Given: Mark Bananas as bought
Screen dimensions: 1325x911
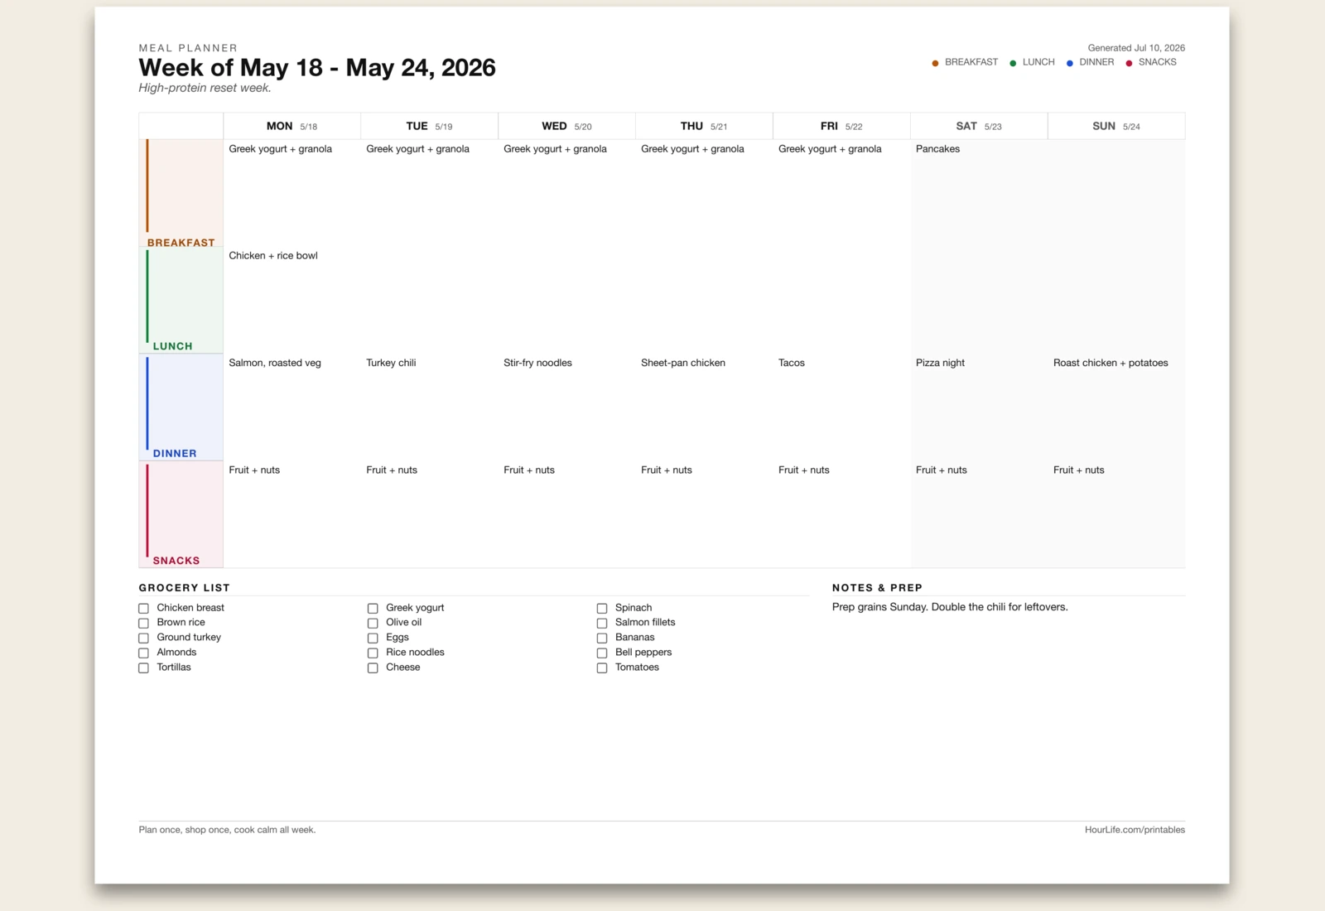Looking at the screenshot, I should pos(602,638).
